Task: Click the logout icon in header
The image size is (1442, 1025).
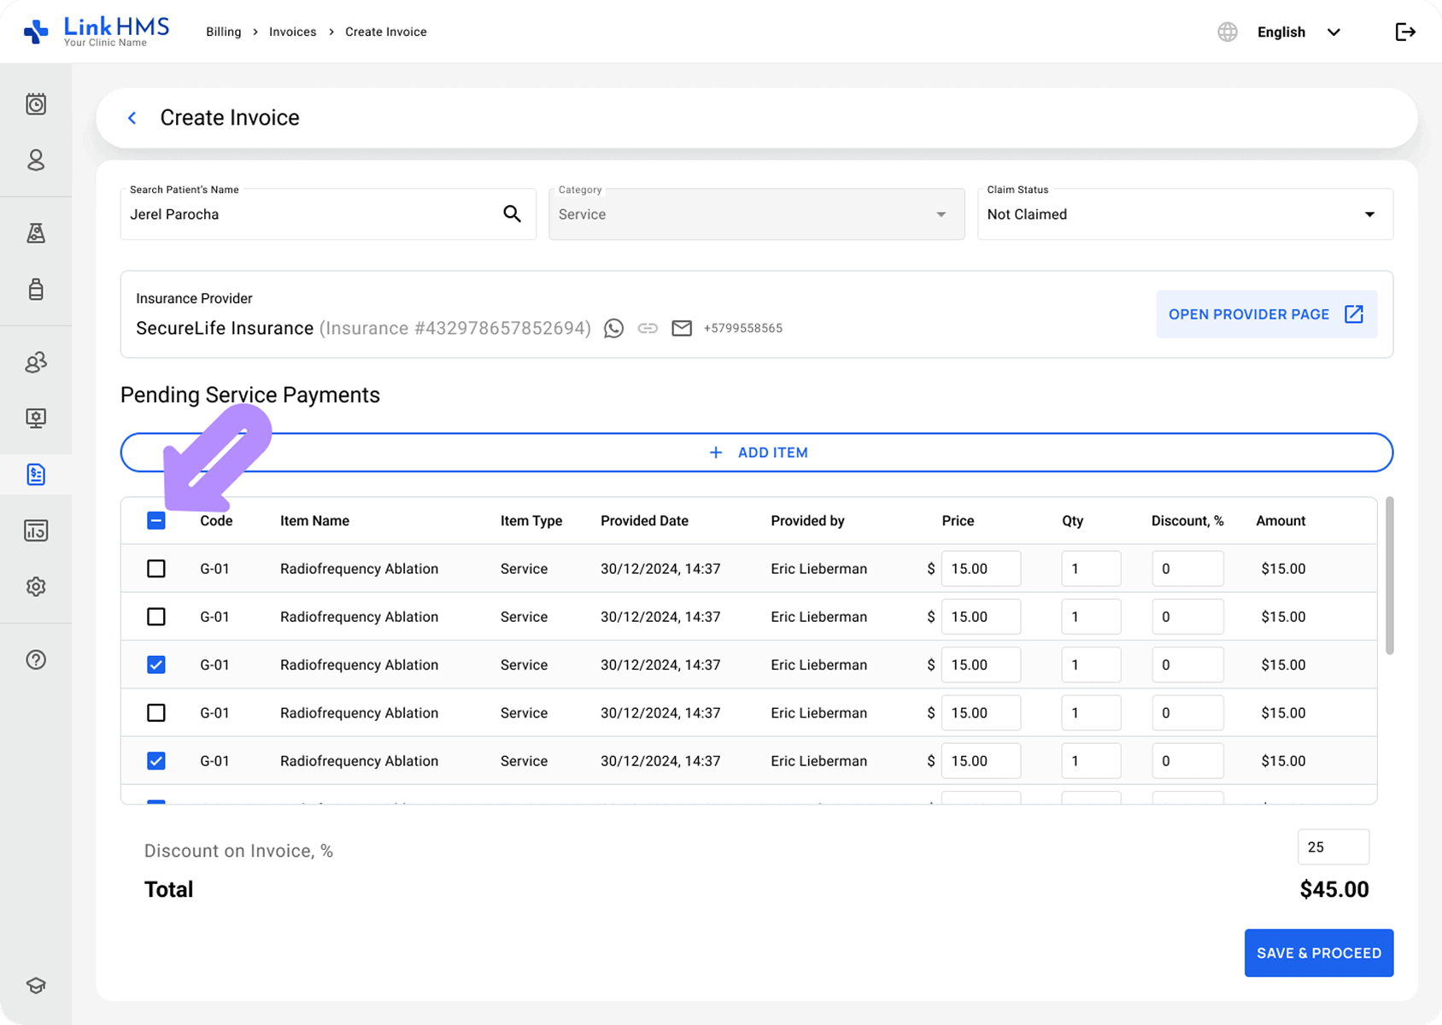Action: [1405, 32]
